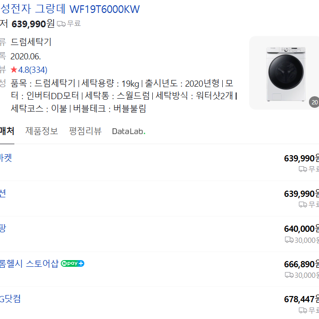Click delivery truck icon beside 30,000 under 640,000원
319x319 pixels.
(289, 240)
